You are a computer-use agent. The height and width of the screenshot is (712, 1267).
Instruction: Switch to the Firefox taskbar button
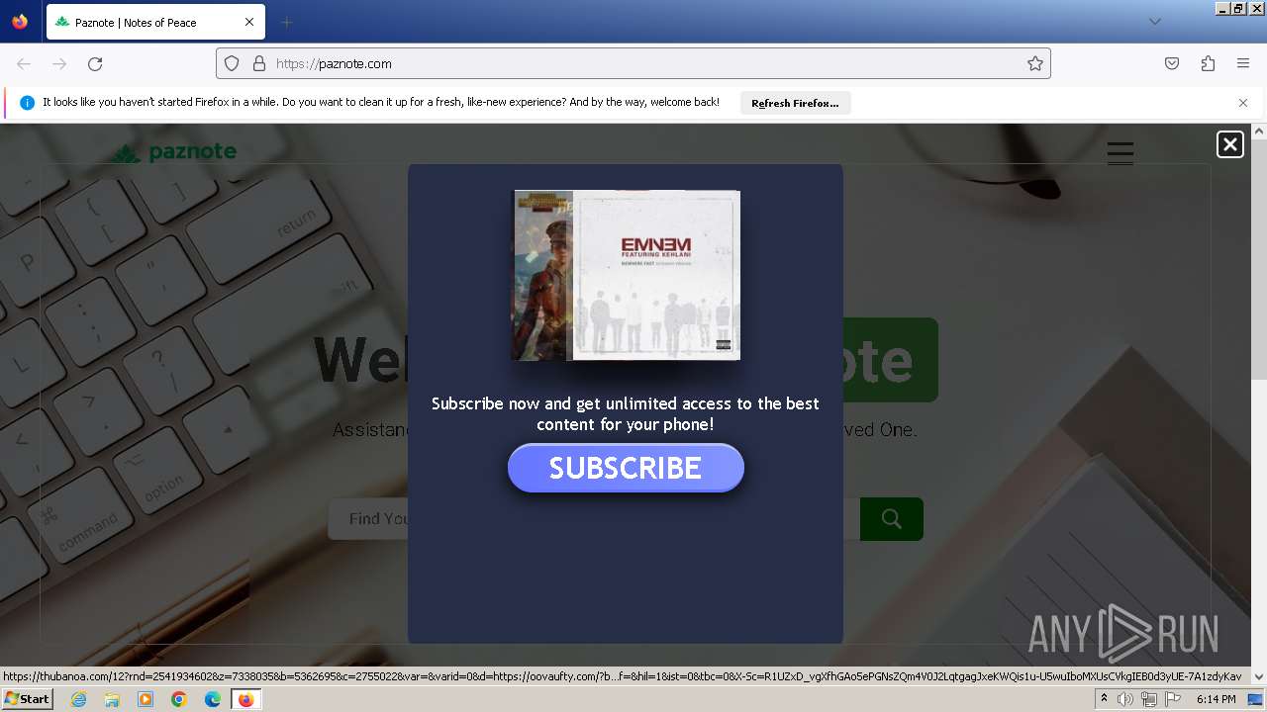click(245, 699)
